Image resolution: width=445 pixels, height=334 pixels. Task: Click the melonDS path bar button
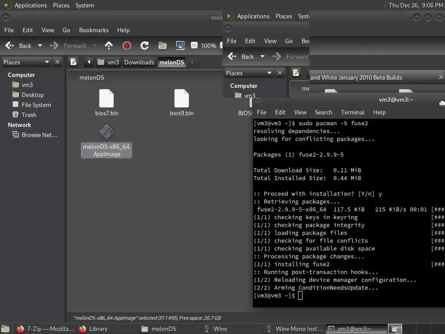pyautogui.click(x=172, y=62)
